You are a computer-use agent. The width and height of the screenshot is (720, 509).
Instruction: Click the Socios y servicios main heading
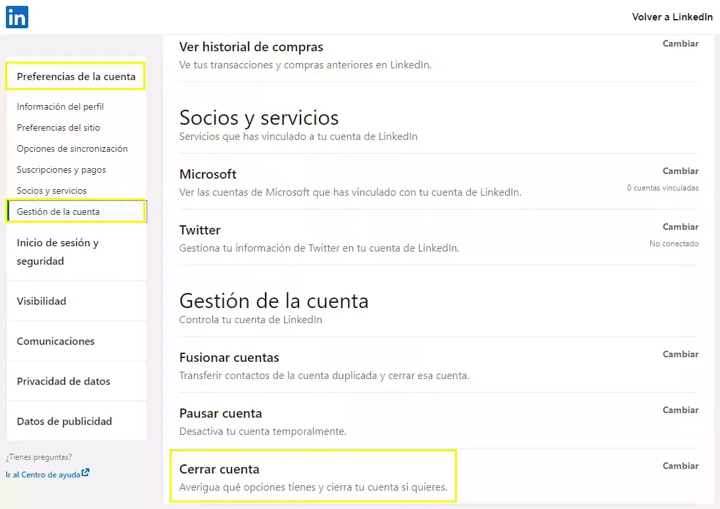pos(259,118)
